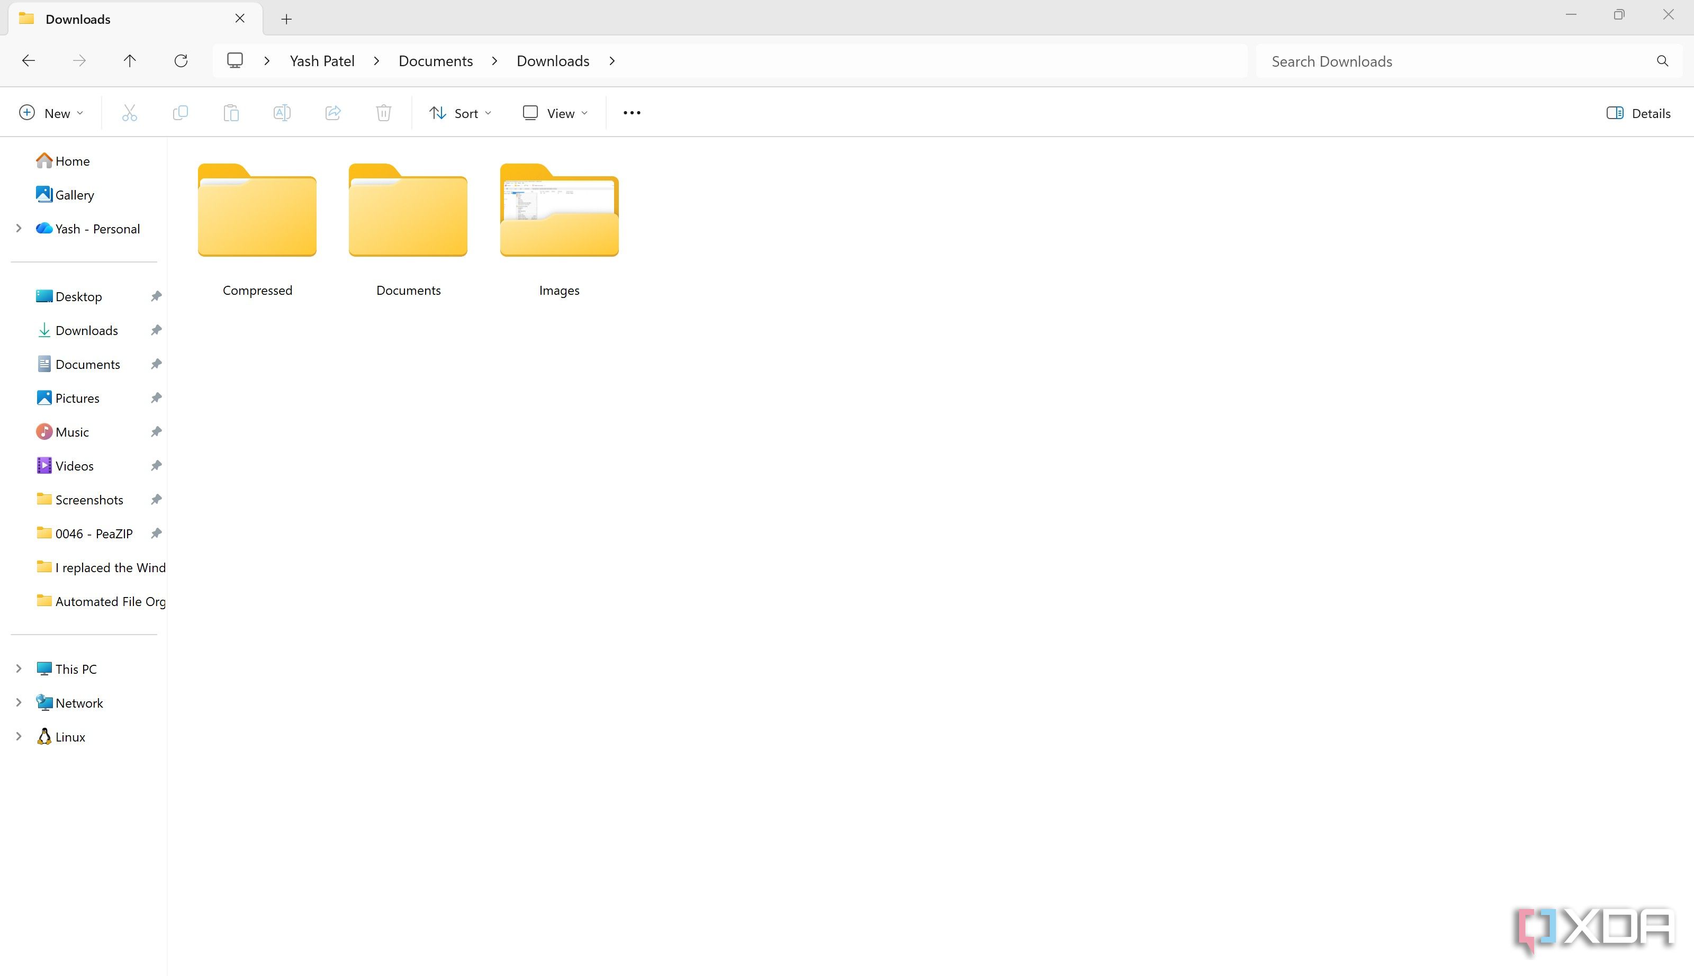Click the PC monitor icon in address bar

click(x=235, y=61)
